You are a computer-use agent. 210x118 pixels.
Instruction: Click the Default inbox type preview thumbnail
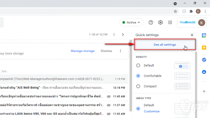click(182, 109)
